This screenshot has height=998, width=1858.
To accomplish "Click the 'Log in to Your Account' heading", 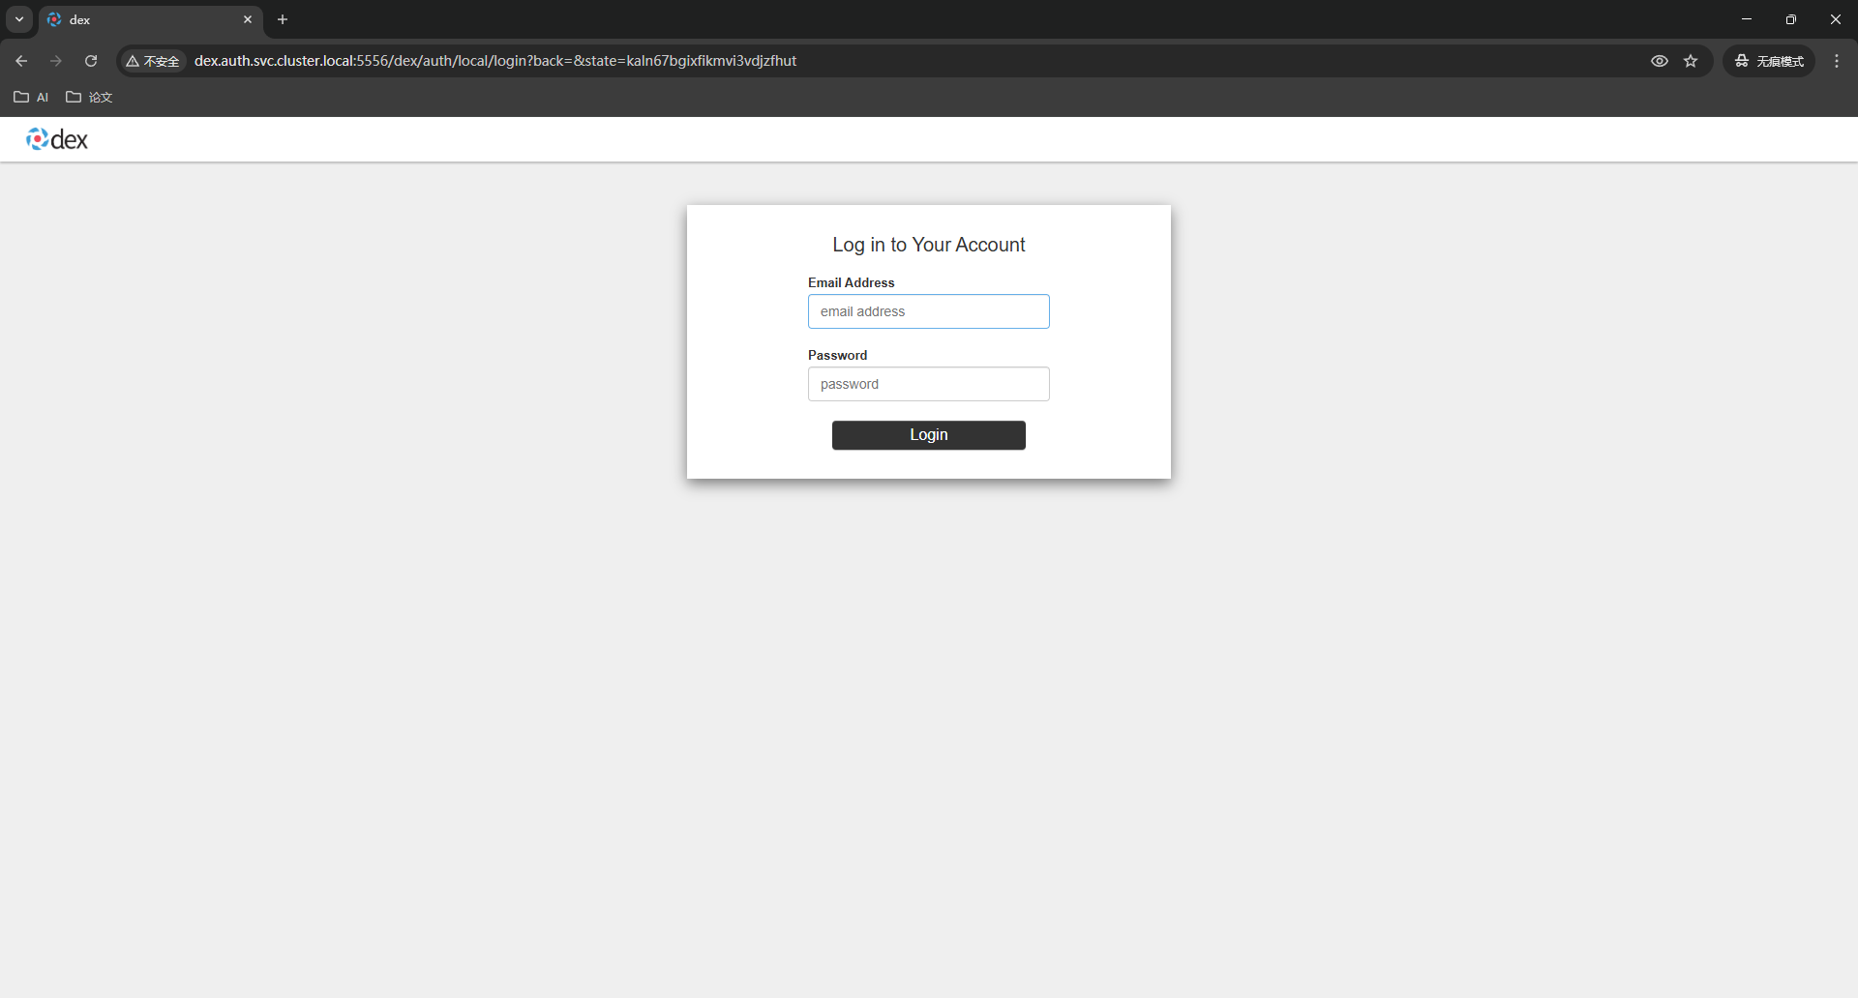I will pos(929,245).
